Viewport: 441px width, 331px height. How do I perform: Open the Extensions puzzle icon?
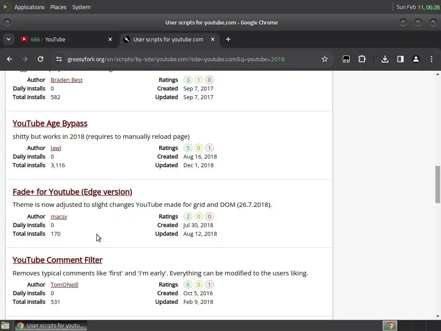pyautogui.click(x=362, y=59)
